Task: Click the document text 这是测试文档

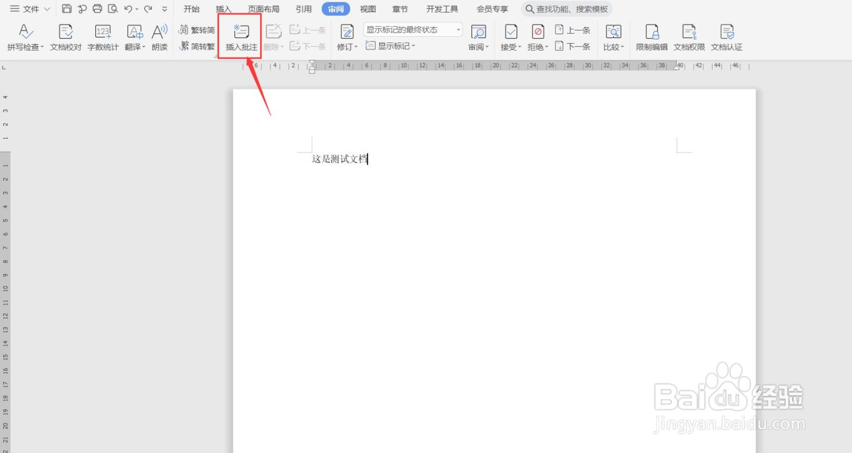Action: (340, 159)
